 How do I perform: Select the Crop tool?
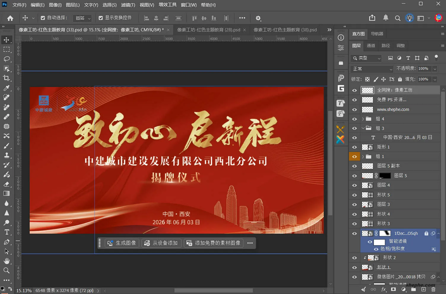(7, 78)
